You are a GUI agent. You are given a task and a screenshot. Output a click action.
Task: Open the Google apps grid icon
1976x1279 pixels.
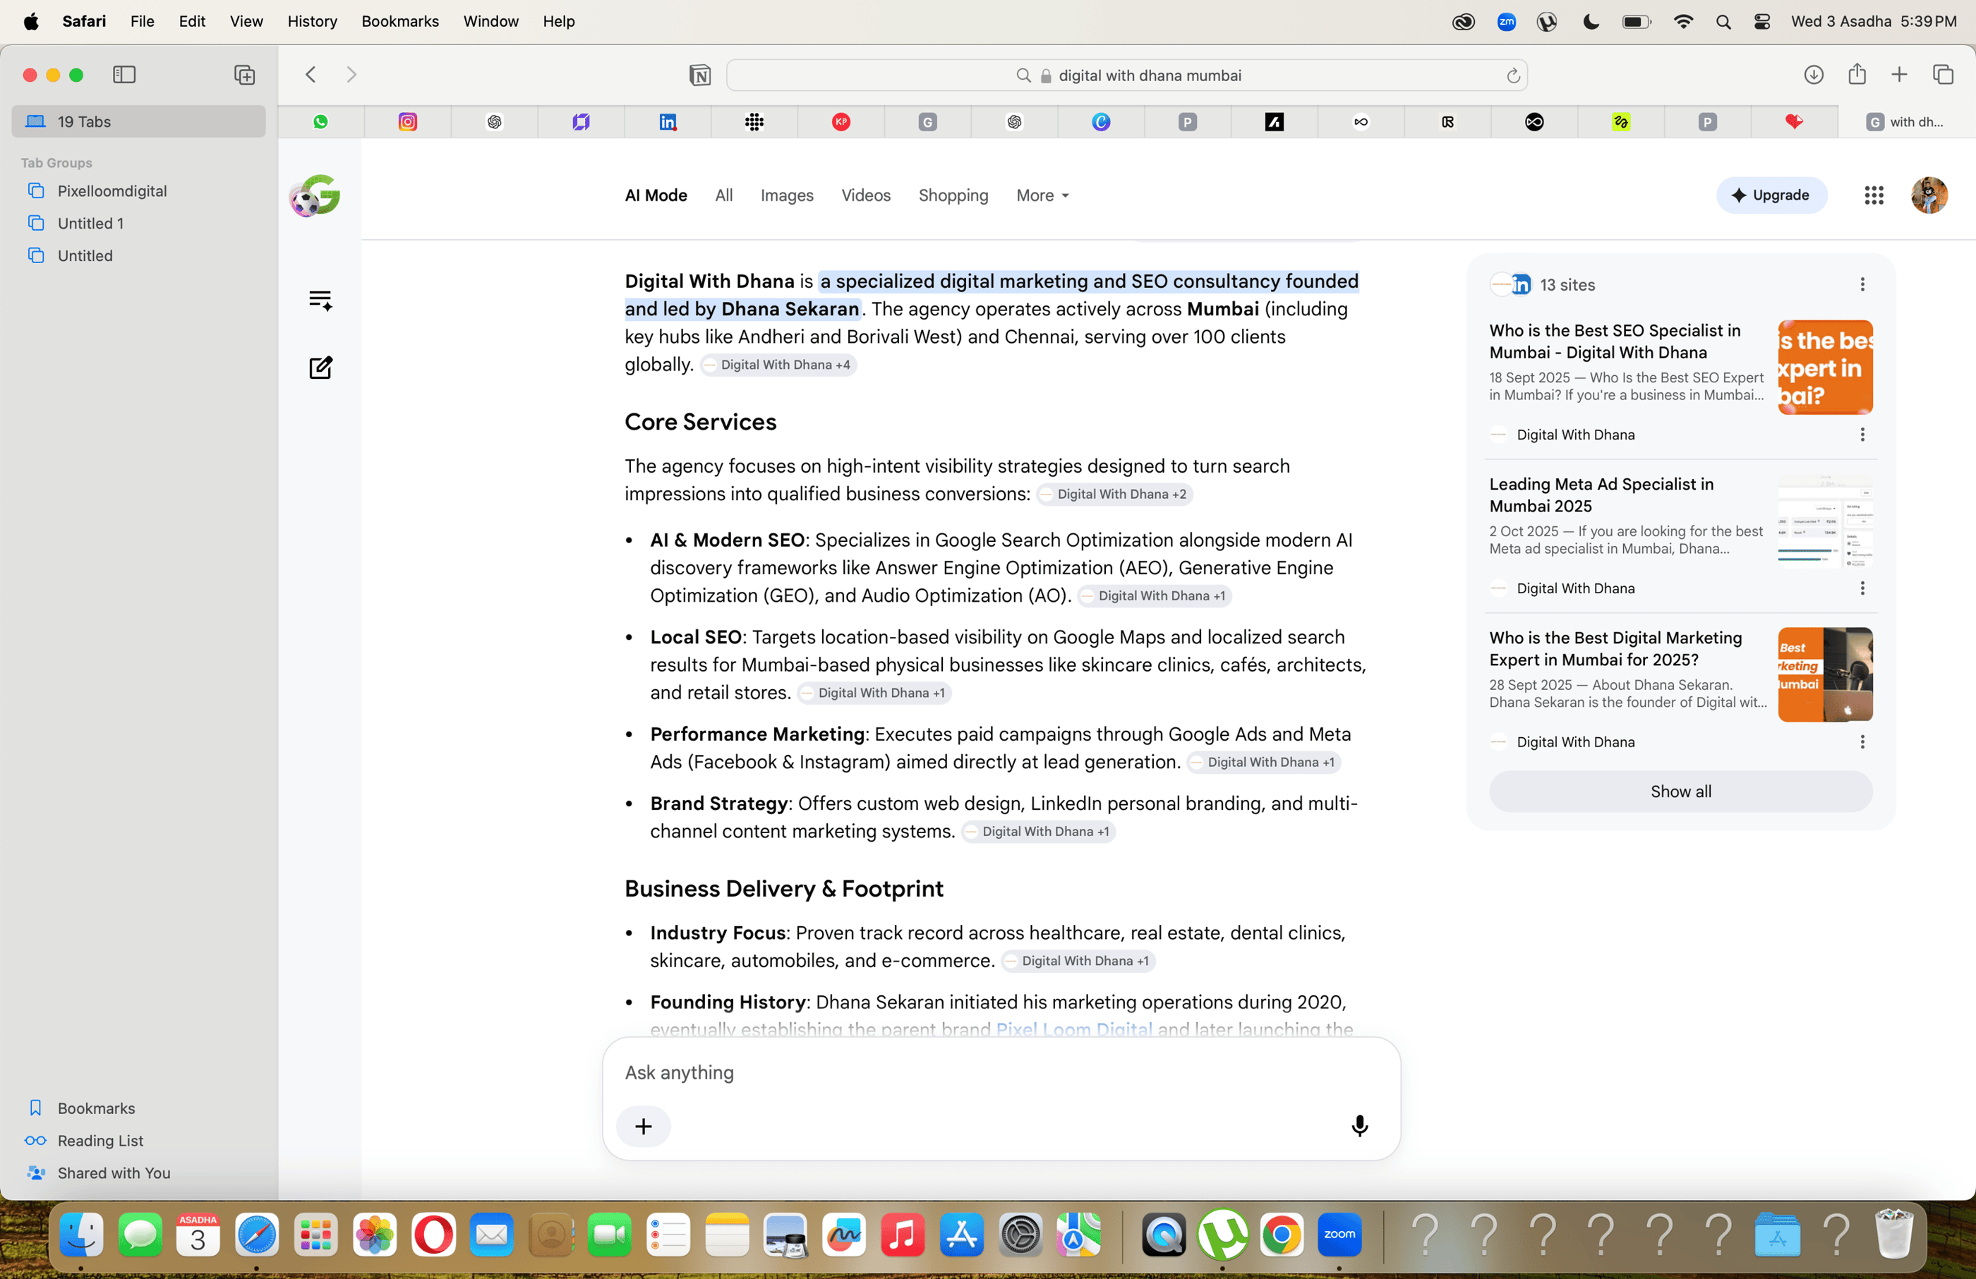tap(1873, 195)
